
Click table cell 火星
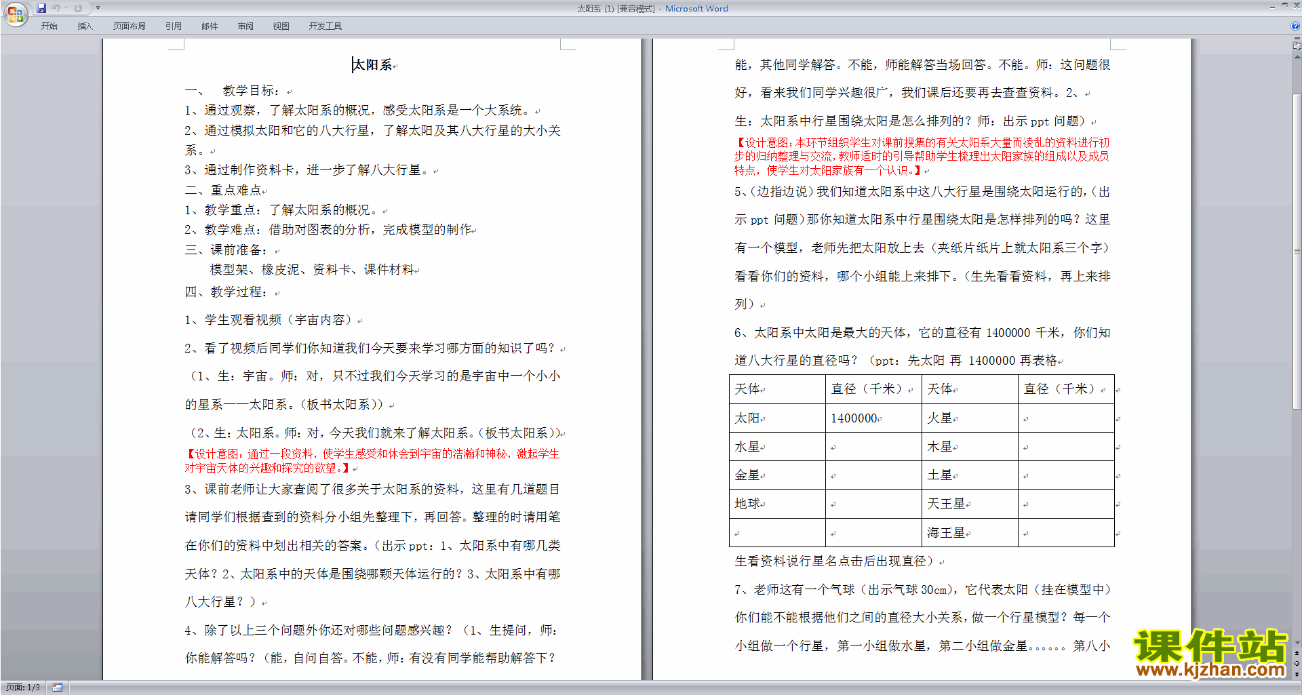970,418
